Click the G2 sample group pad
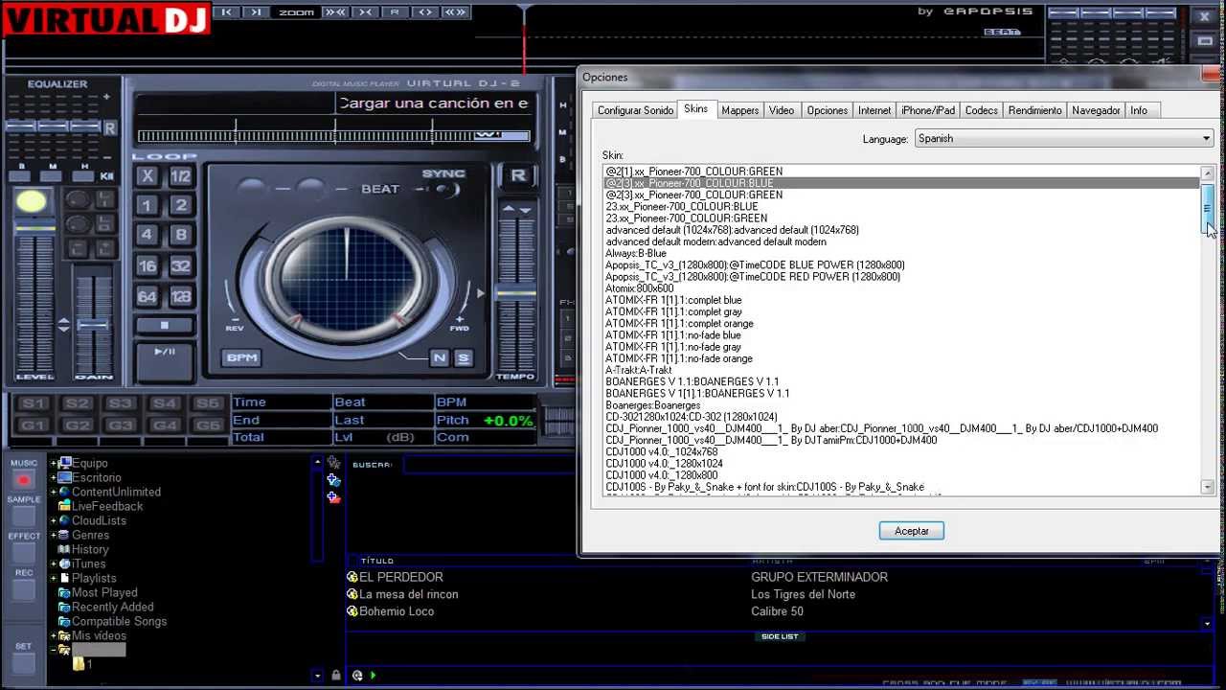The height and width of the screenshot is (690, 1226). [78, 425]
